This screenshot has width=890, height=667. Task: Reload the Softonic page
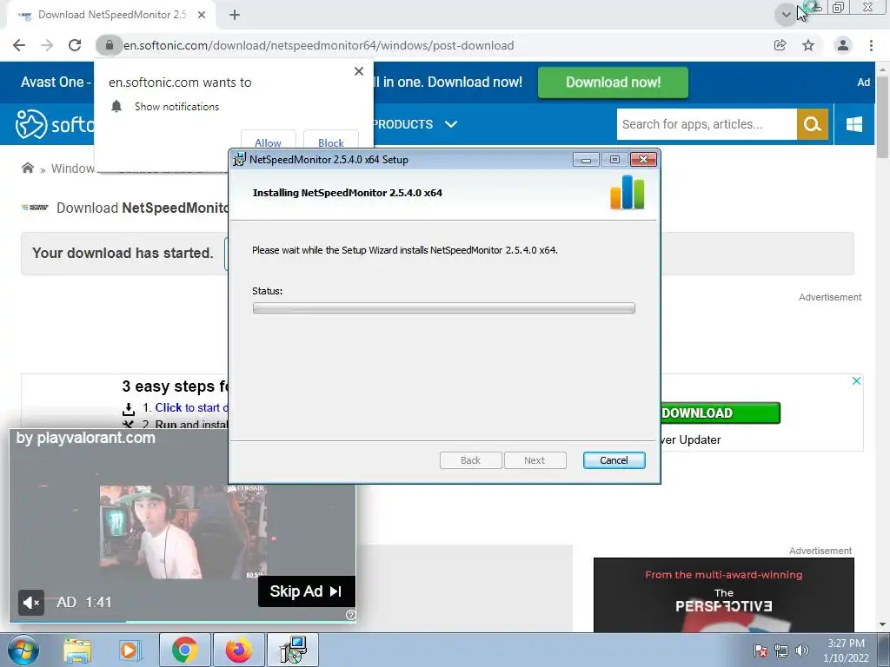(75, 45)
